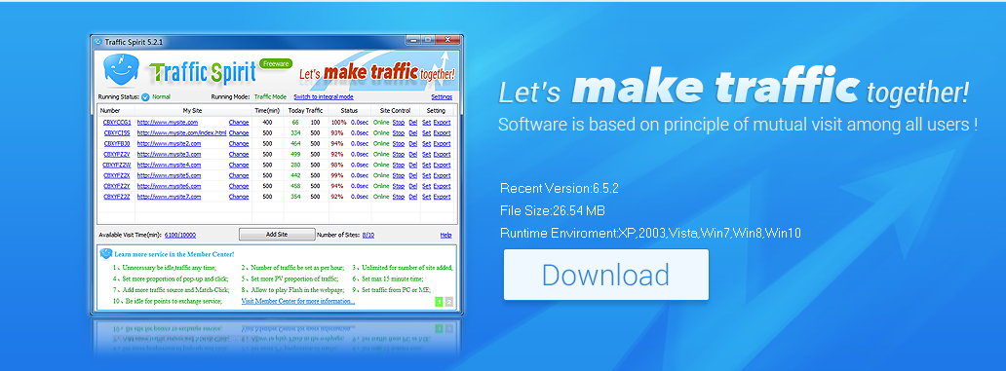
Task: Click the Runtime Enviroment text line
Action: point(650,233)
